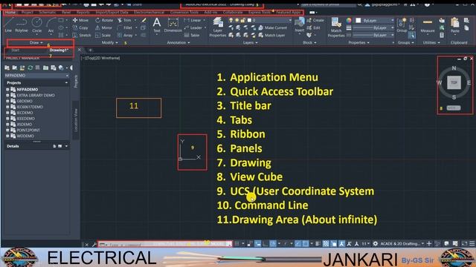This screenshot has width=476, height=267.
Task: Switch to the Start file tab
Action: [x=15, y=50]
